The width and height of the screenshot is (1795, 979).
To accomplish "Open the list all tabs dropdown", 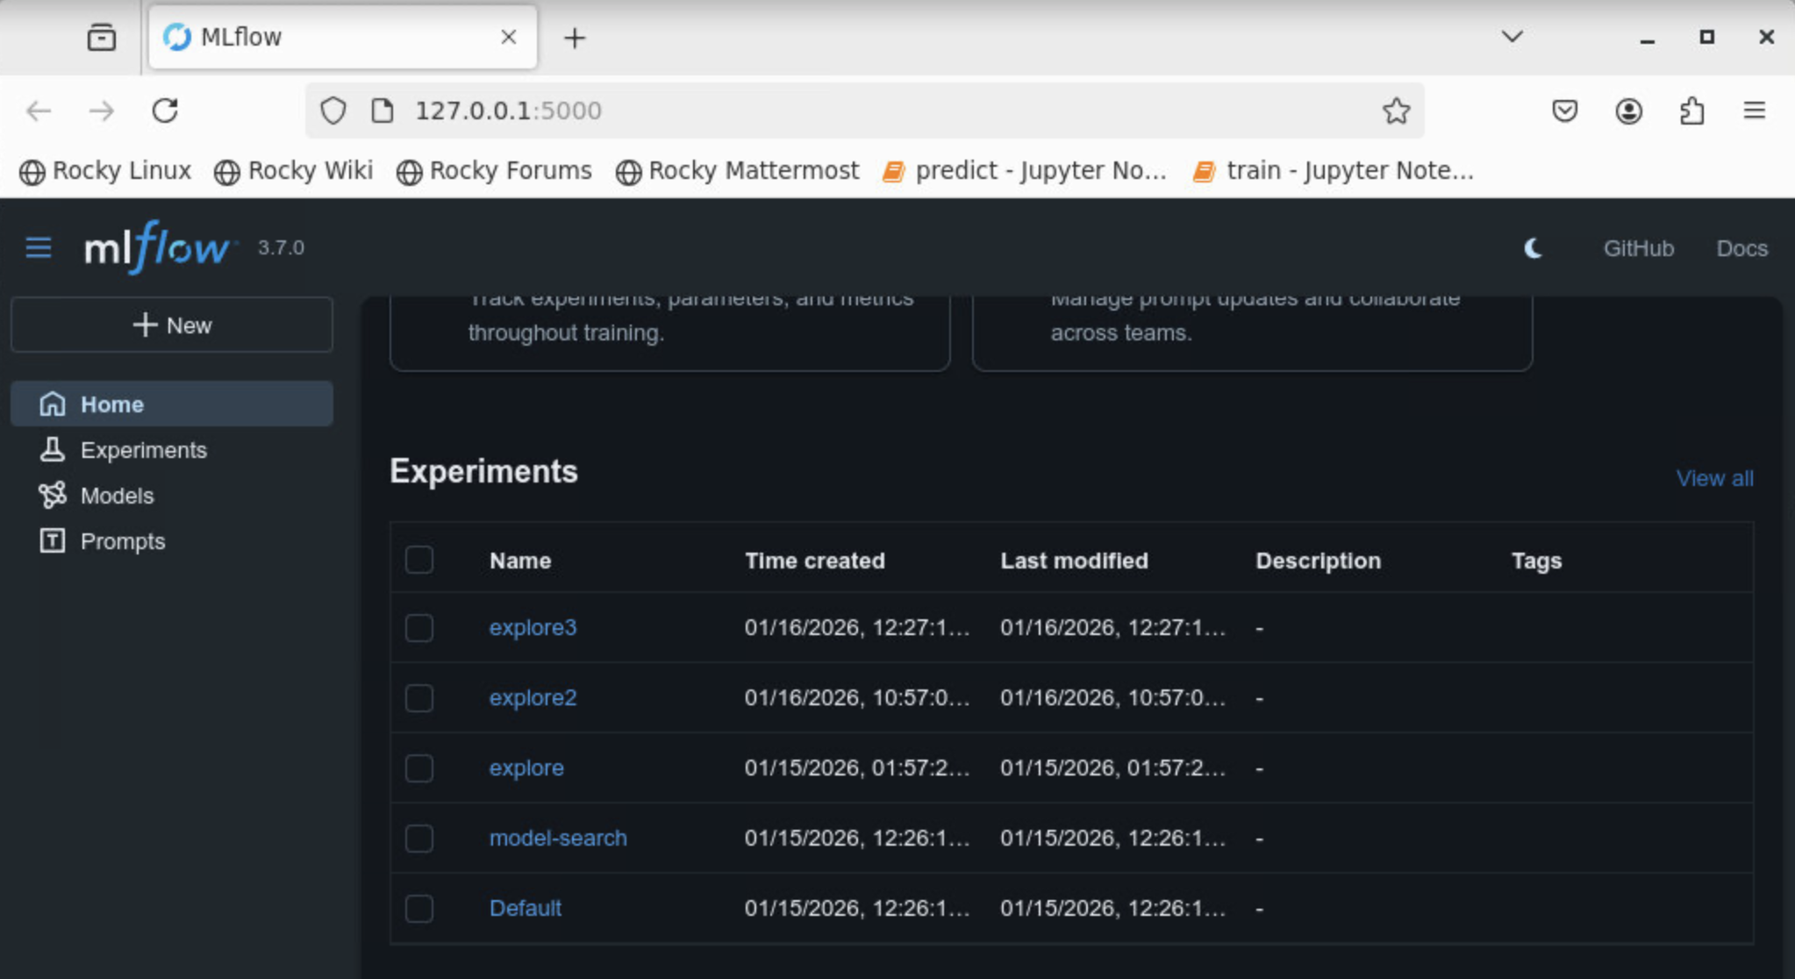I will pos(1512,37).
